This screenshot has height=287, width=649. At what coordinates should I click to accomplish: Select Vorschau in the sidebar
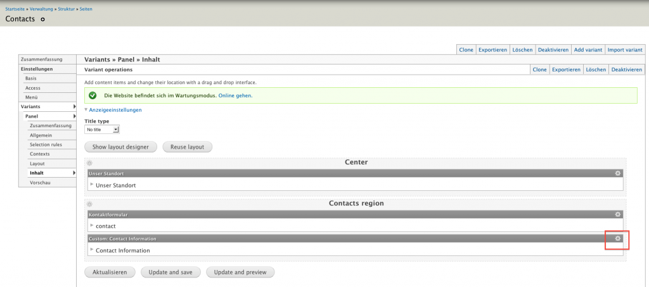click(40, 183)
